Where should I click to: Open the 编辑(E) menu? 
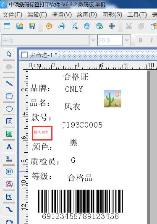(37, 15)
